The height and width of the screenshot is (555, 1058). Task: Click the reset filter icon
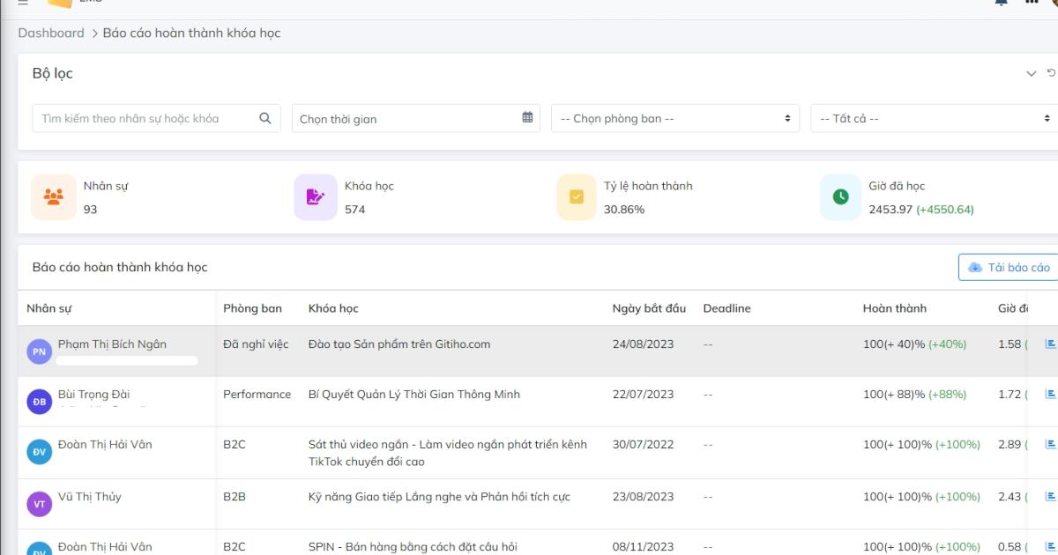click(1050, 73)
